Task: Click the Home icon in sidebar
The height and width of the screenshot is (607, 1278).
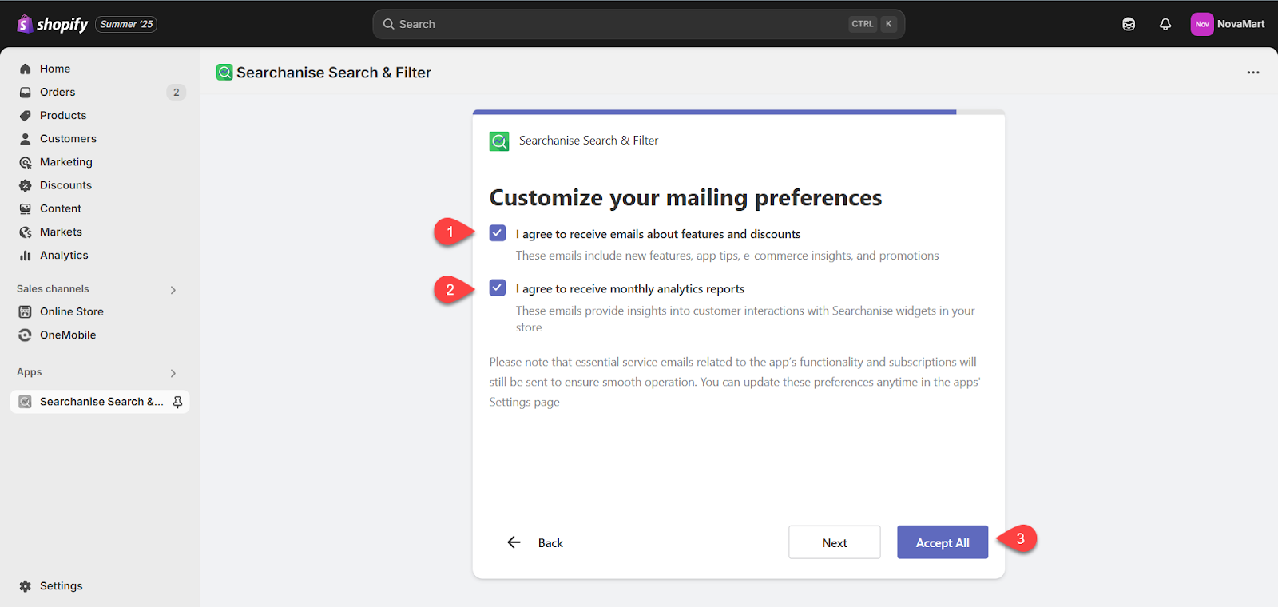Action: pyautogui.click(x=26, y=69)
